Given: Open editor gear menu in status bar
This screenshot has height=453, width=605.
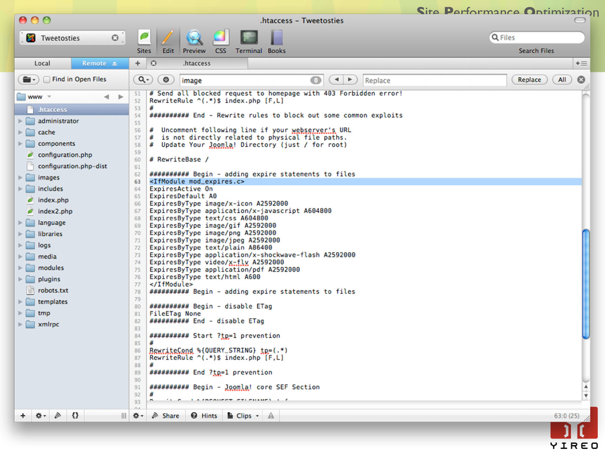Looking at the screenshot, I should [138, 416].
